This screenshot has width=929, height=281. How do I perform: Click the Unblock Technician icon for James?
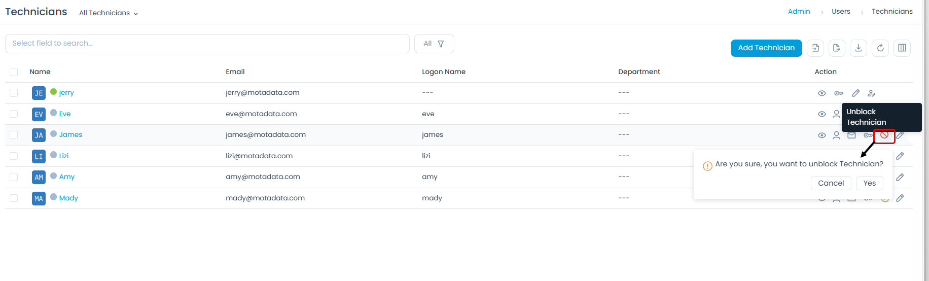click(x=884, y=135)
